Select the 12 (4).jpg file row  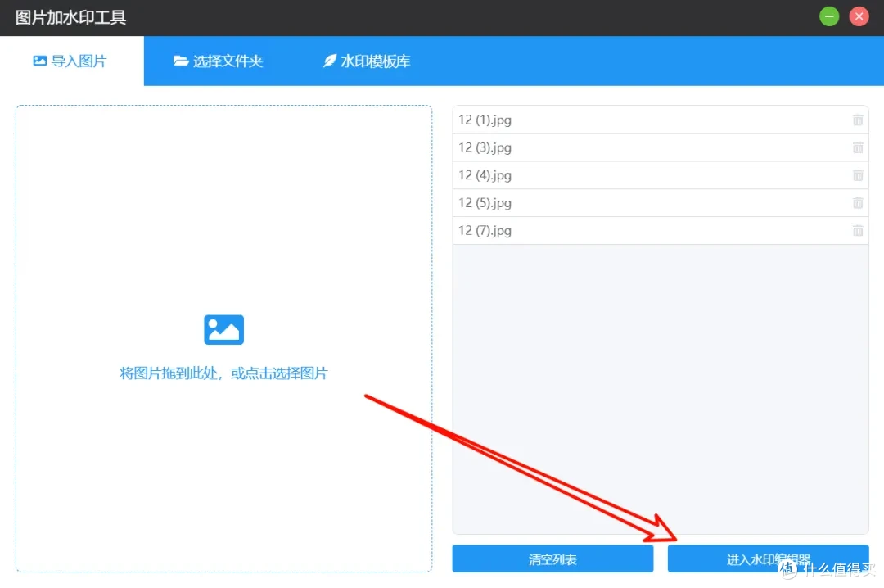[x=661, y=175]
